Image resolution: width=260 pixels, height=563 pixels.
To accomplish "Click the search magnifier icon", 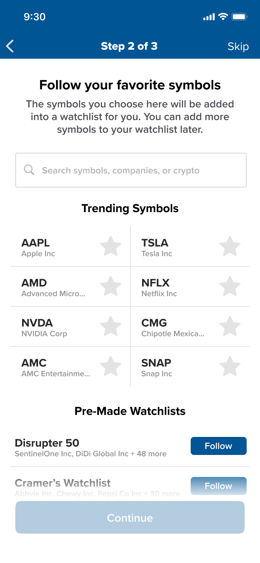I will (x=29, y=170).
